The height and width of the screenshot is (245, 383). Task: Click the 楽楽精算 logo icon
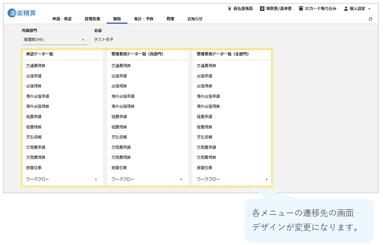coord(12,13)
